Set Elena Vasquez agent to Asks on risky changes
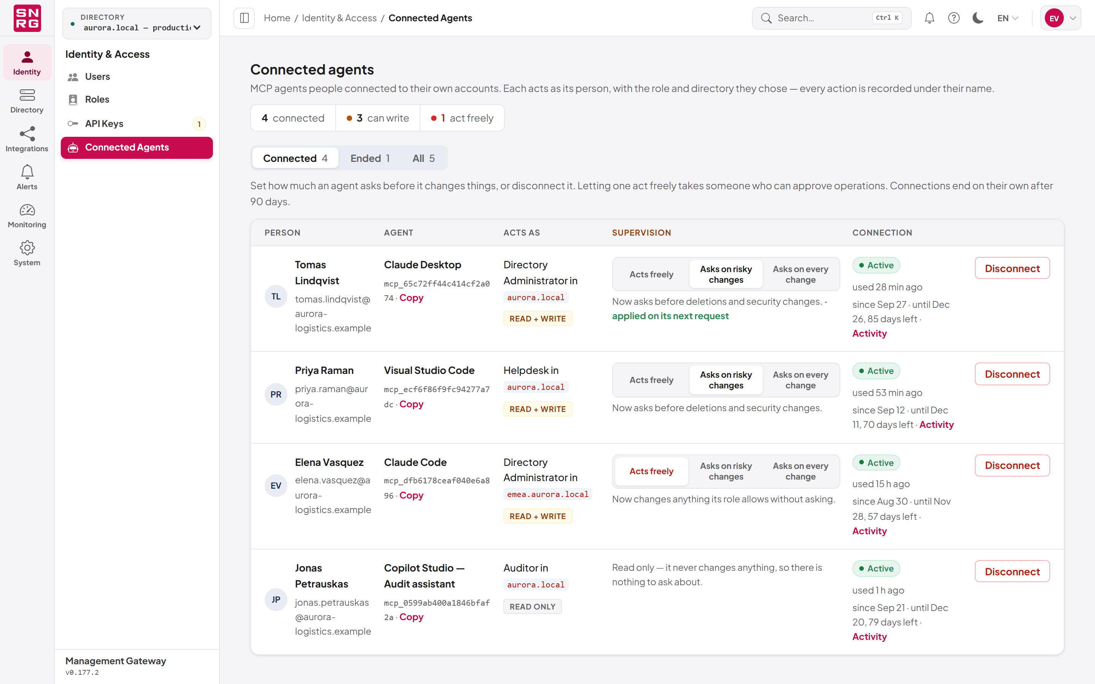This screenshot has height=684, width=1095. tap(725, 471)
